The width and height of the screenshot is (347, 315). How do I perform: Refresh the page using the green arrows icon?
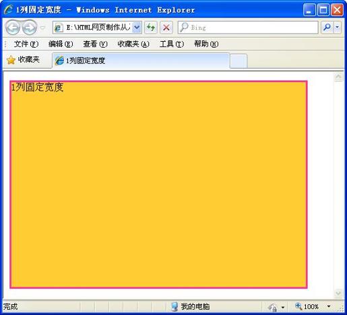151,28
